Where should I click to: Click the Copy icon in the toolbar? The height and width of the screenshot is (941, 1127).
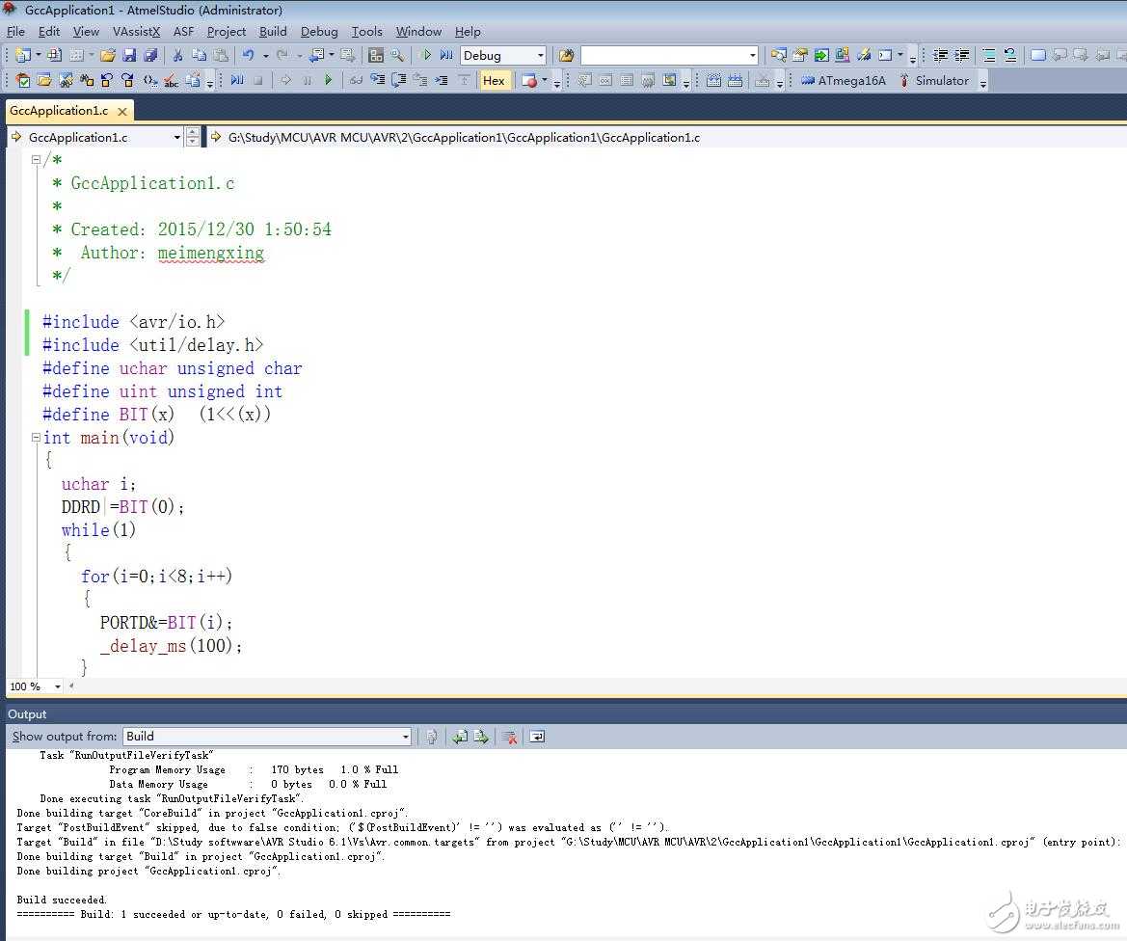coord(200,55)
